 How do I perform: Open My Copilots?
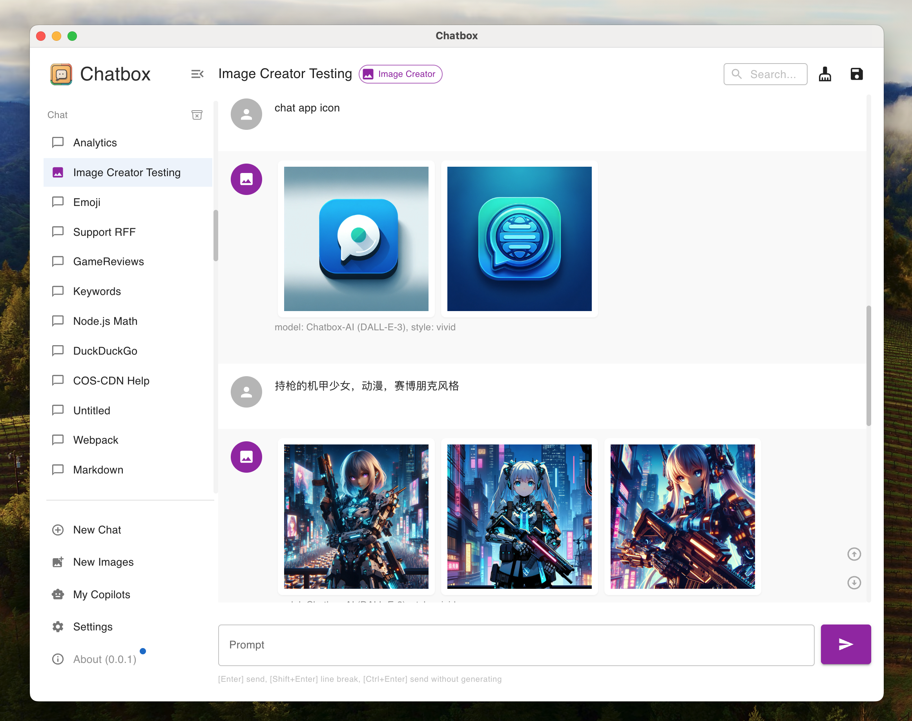(x=128, y=594)
